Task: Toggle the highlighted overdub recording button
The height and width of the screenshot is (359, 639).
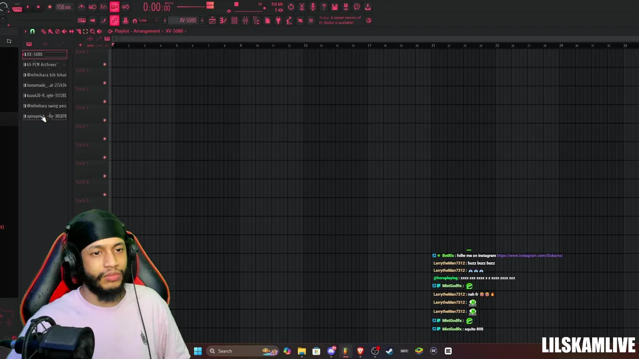Action: coord(114,7)
